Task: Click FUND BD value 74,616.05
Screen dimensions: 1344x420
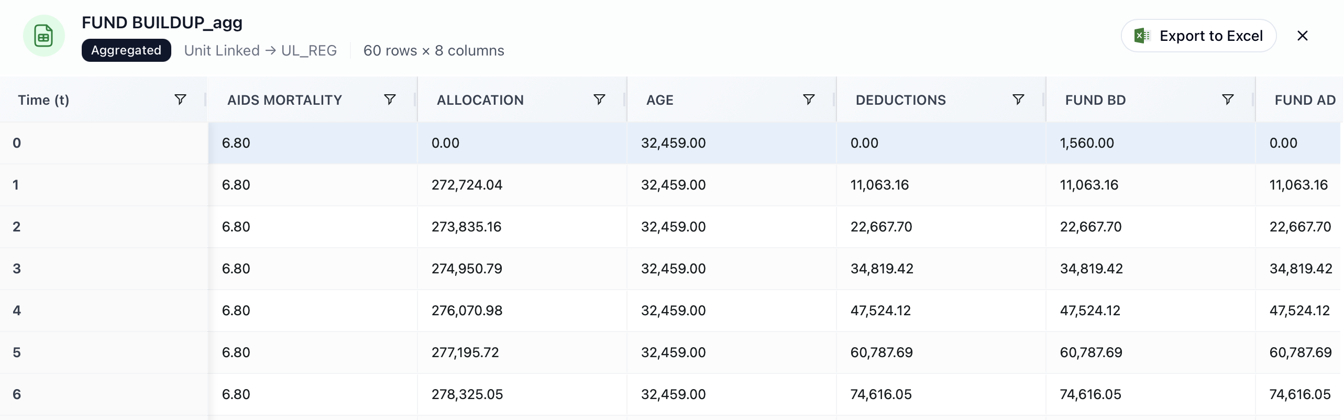Action: coord(1090,394)
